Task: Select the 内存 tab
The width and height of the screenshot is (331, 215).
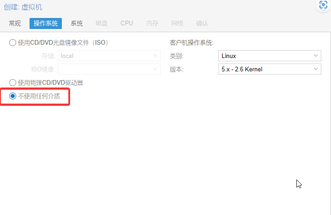Action: pyautogui.click(x=152, y=23)
